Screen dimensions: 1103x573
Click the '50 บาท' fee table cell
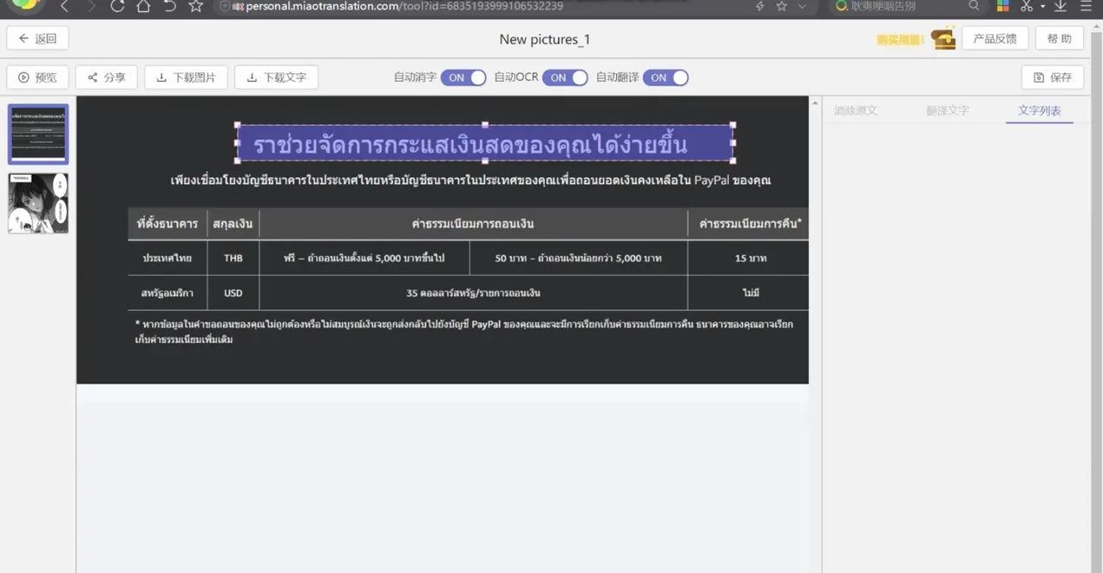[x=578, y=258]
